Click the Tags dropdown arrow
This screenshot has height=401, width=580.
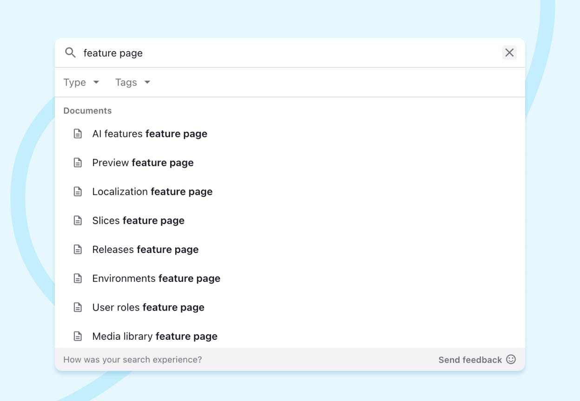147,82
